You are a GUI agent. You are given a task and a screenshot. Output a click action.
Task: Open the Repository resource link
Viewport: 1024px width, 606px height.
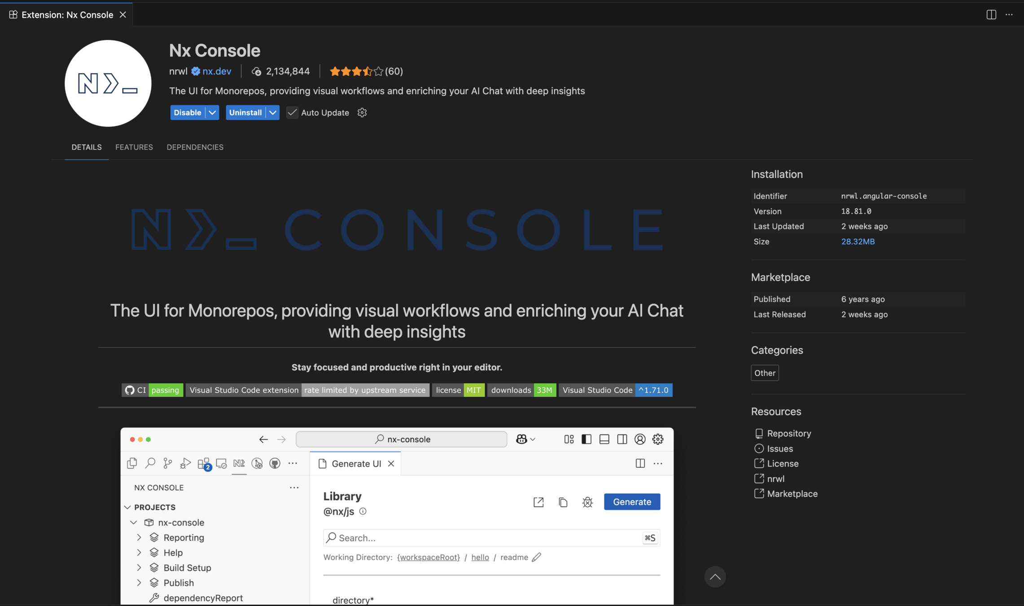tap(788, 433)
